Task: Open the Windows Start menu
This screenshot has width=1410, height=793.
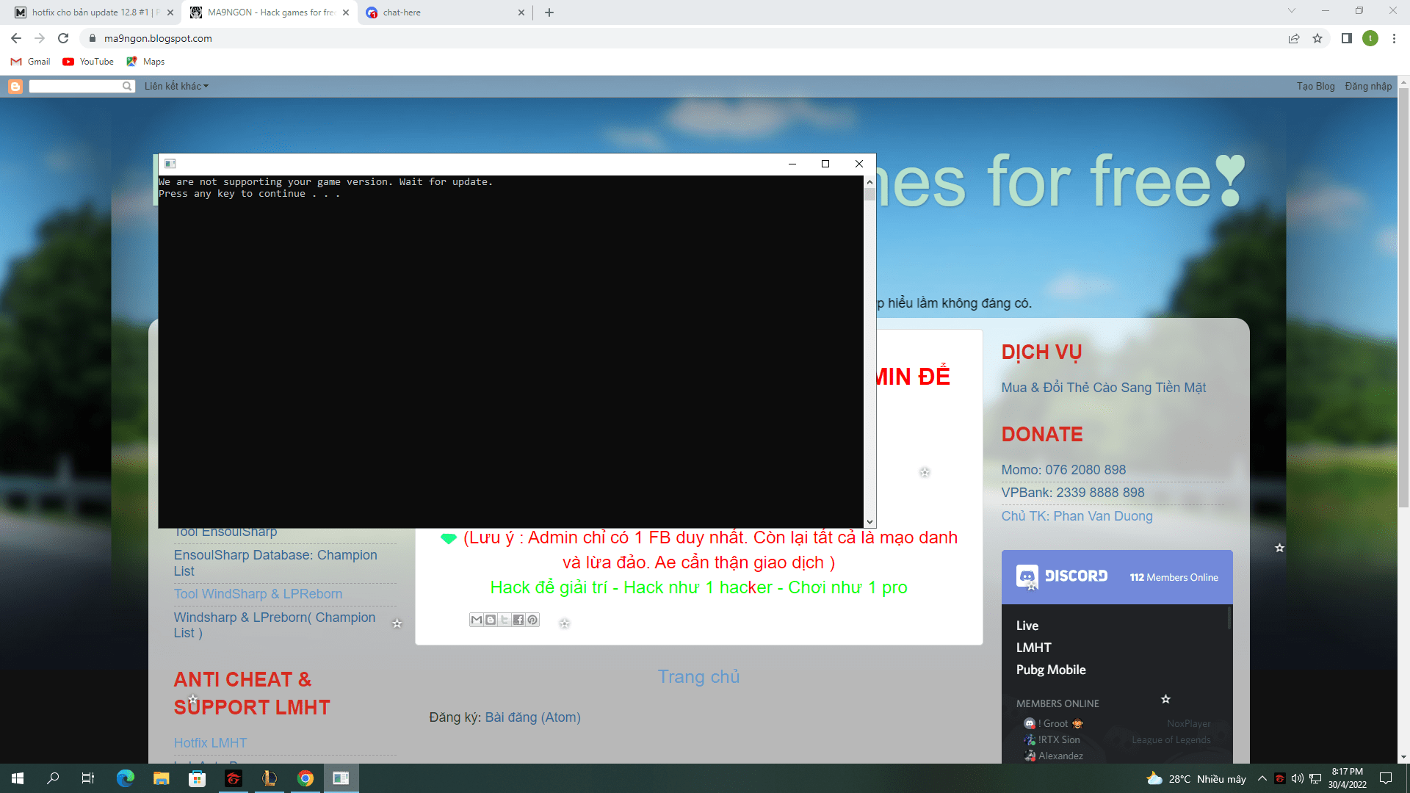Action: pos(18,778)
